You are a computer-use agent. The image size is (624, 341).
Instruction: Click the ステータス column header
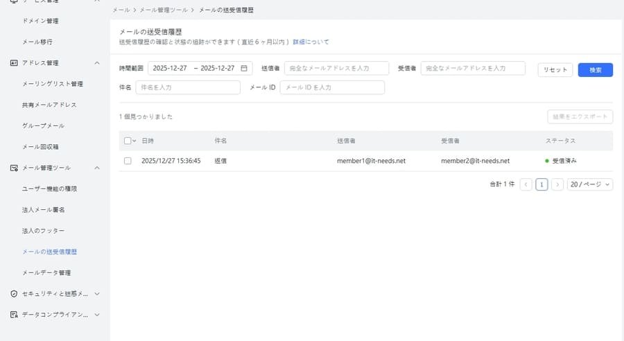point(560,141)
